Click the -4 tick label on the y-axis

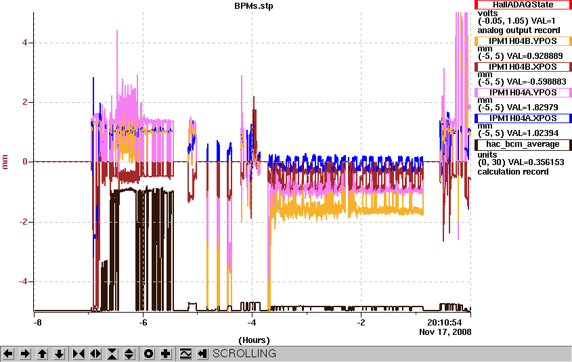click(23, 281)
